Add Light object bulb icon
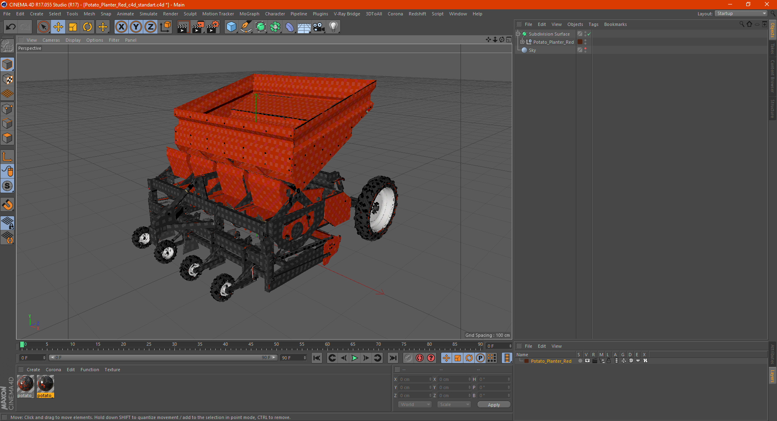The image size is (777, 421). (333, 27)
